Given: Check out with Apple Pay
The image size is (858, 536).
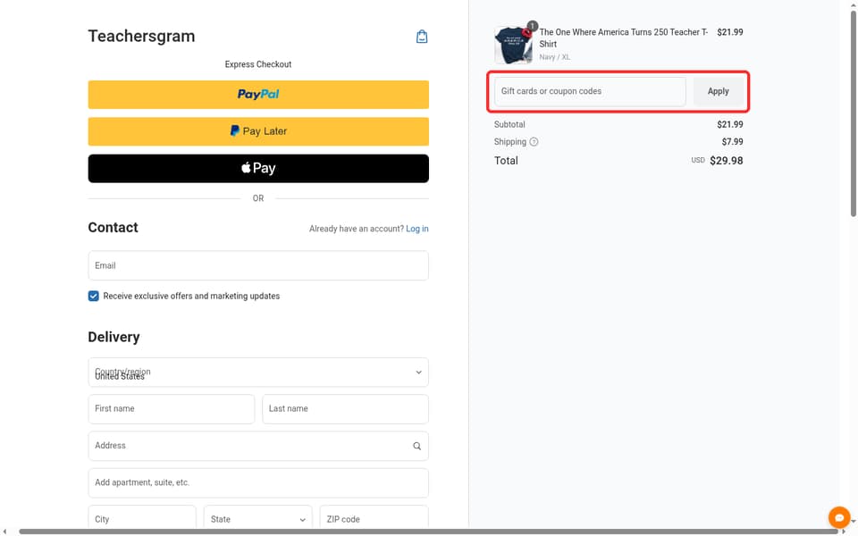Looking at the screenshot, I should (258, 169).
